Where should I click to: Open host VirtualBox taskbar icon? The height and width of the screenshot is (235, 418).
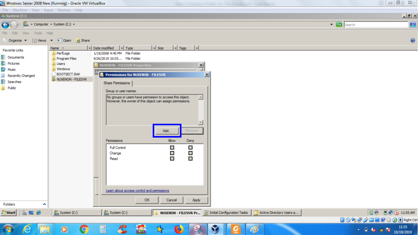216,229
